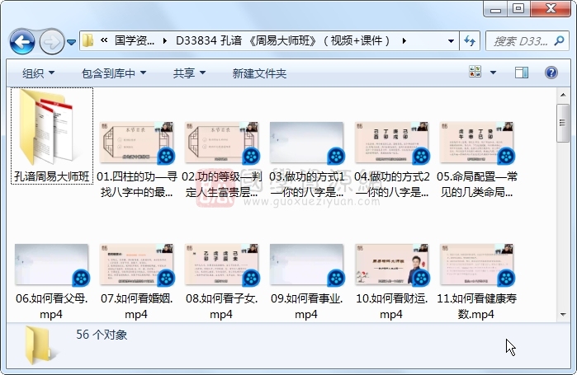The image size is (577, 375).
Task: Click the file name 05.命局配置—常见的几类命局...
Action: (x=476, y=184)
